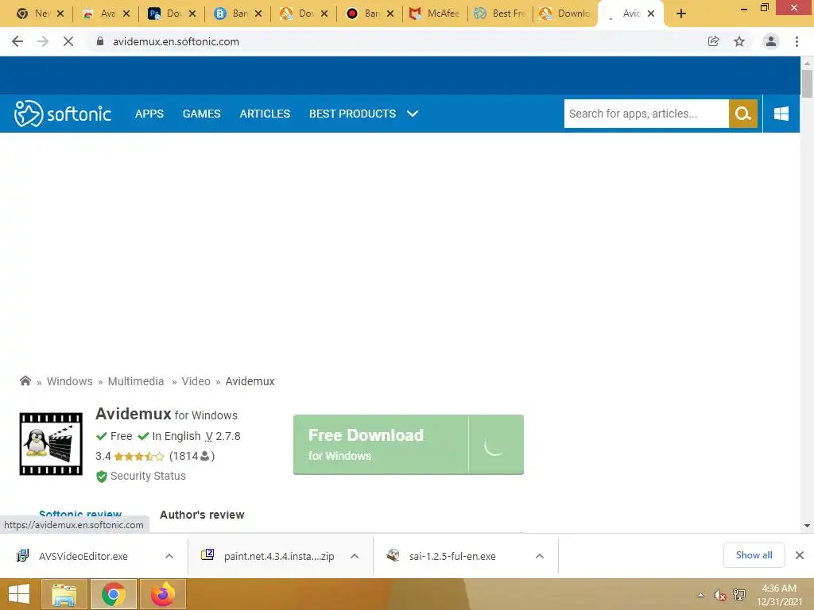Switch to the Best Fre browser tab

[501, 14]
